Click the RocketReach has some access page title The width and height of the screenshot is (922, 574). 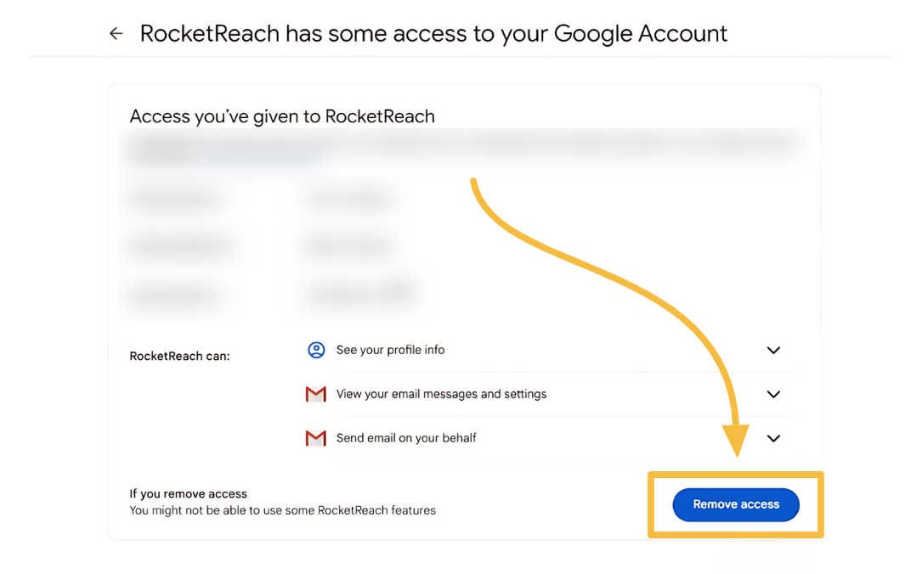[433, 33]
